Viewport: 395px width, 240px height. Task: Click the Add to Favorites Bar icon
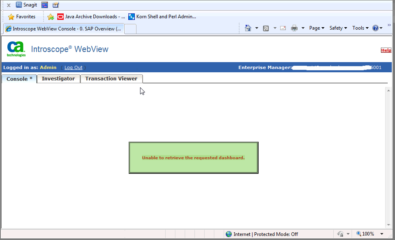pos(51,17)
